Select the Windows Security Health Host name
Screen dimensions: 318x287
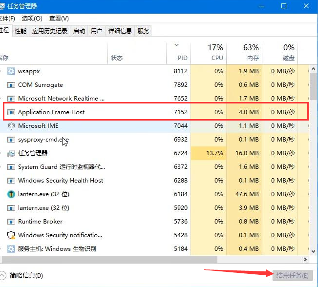click(x=61, y=181)
